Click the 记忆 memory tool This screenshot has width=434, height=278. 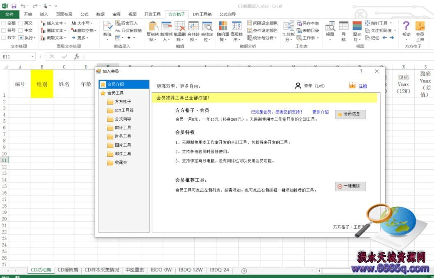[x=372, y=38]
